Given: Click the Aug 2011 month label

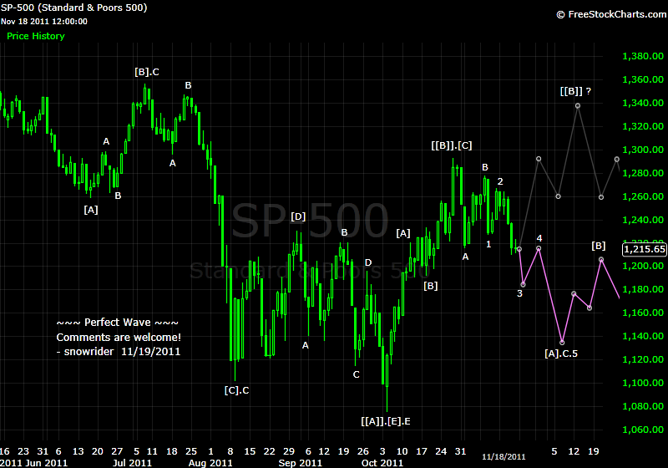Looking at the screenshot, I should 210,463.
